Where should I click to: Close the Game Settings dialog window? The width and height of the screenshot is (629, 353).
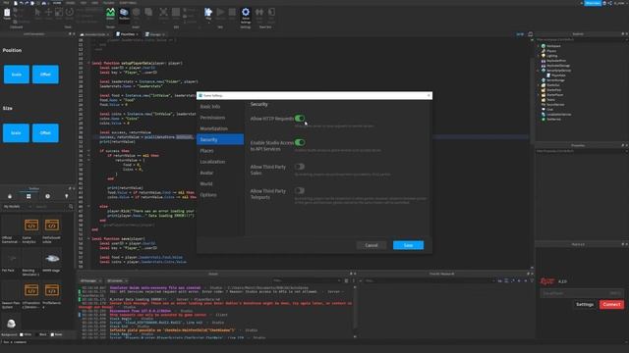pyautogui.click(x=429, y=96)
